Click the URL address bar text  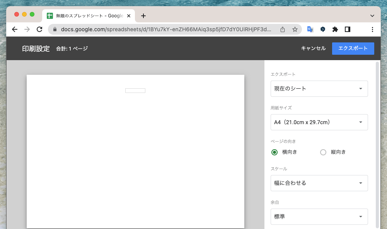(x=166, y=29)
